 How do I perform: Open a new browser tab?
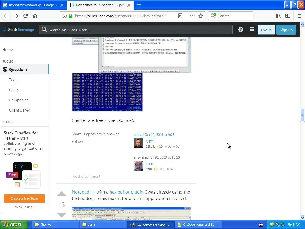coord(139,5)
